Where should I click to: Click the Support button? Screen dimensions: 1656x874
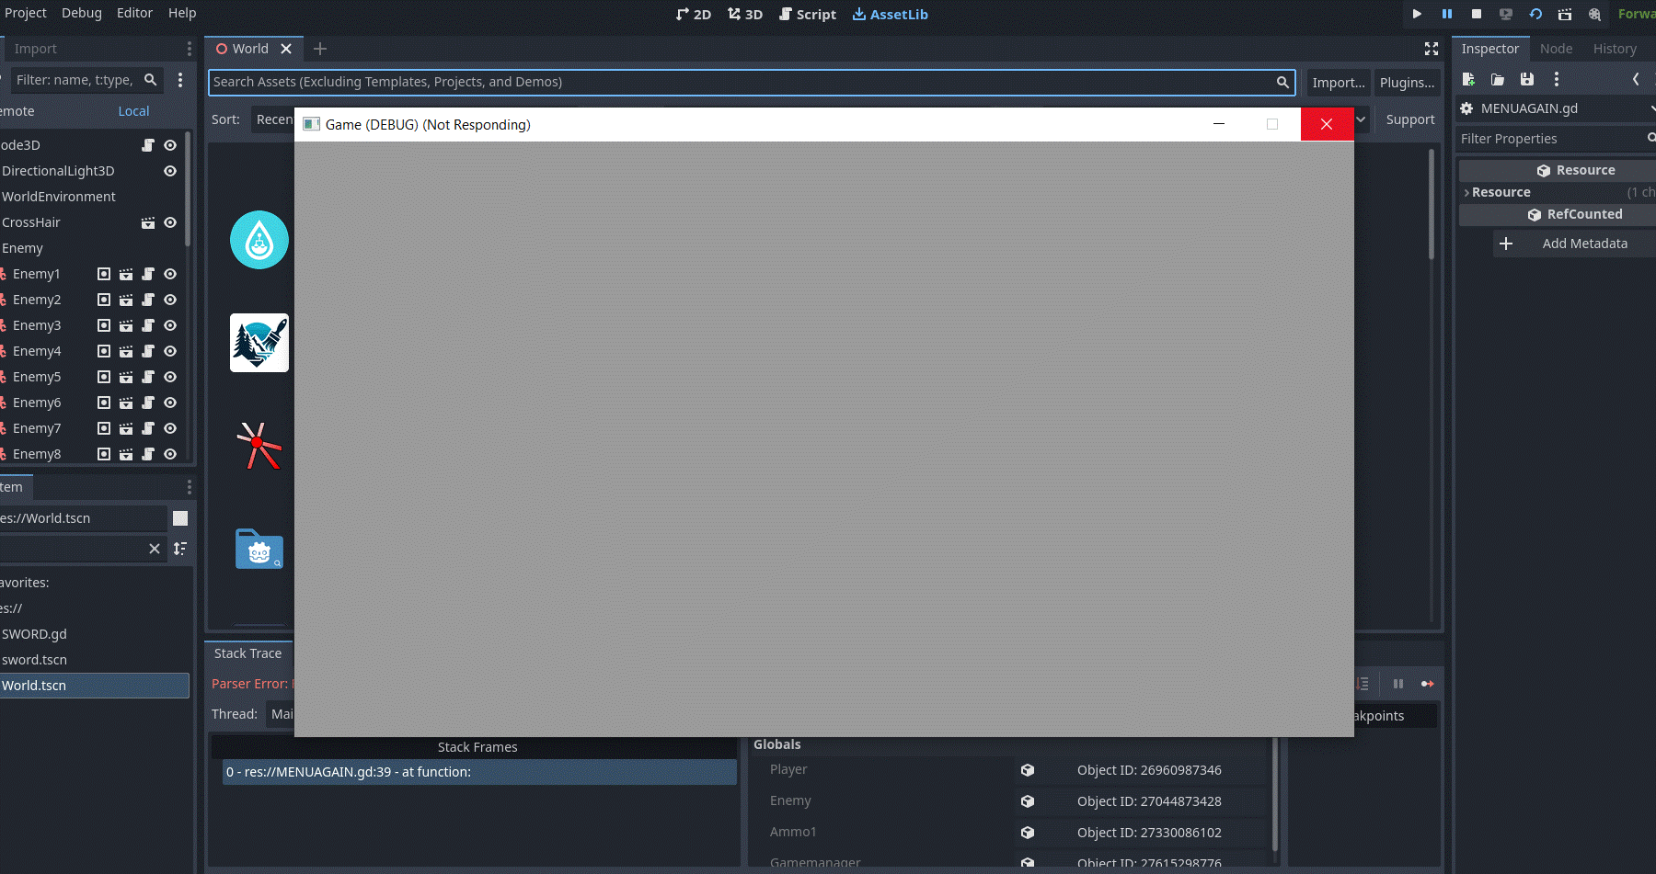(1410, 119)
